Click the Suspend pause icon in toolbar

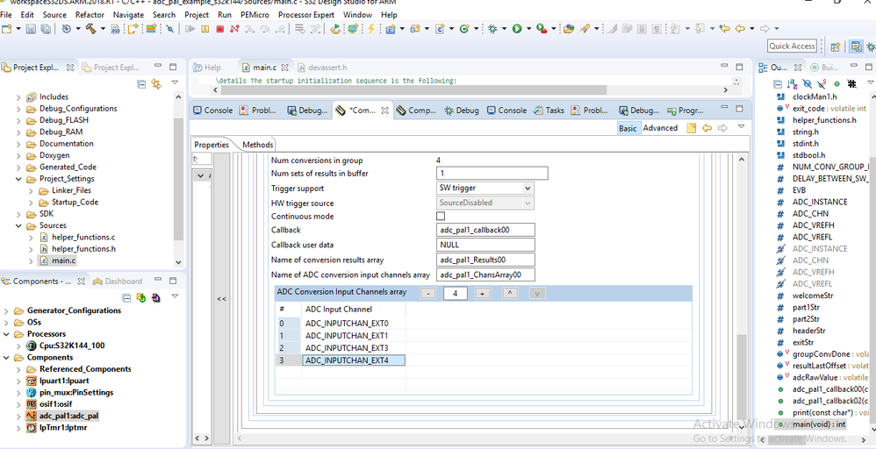205,28
